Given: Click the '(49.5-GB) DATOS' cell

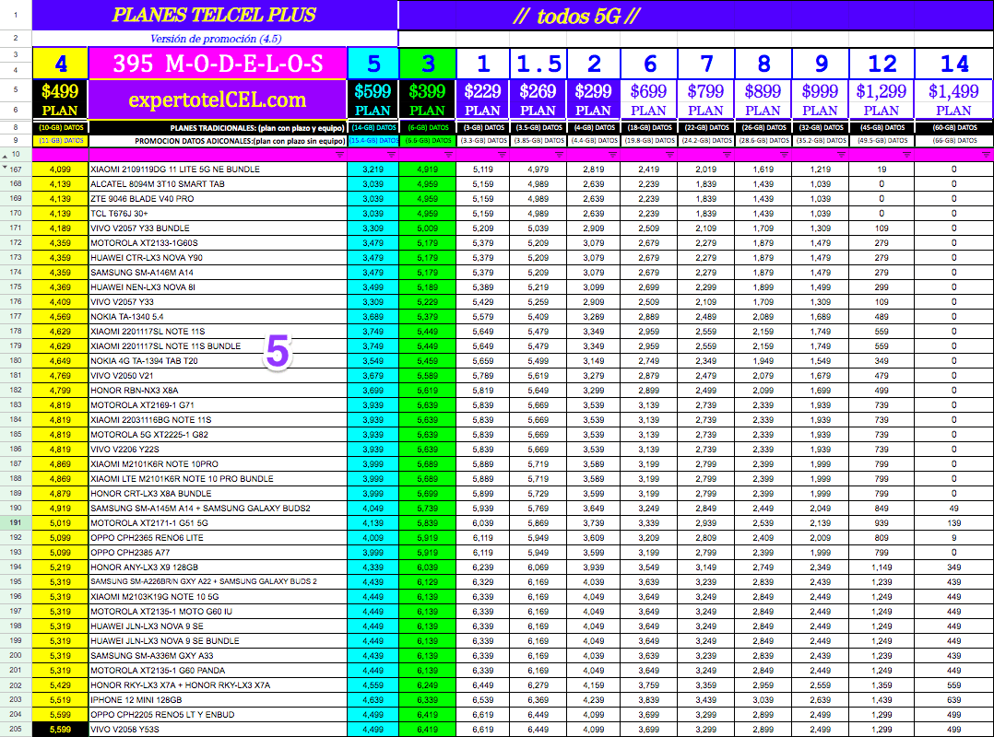Looking at the screenshot, I should coord(882,141).
